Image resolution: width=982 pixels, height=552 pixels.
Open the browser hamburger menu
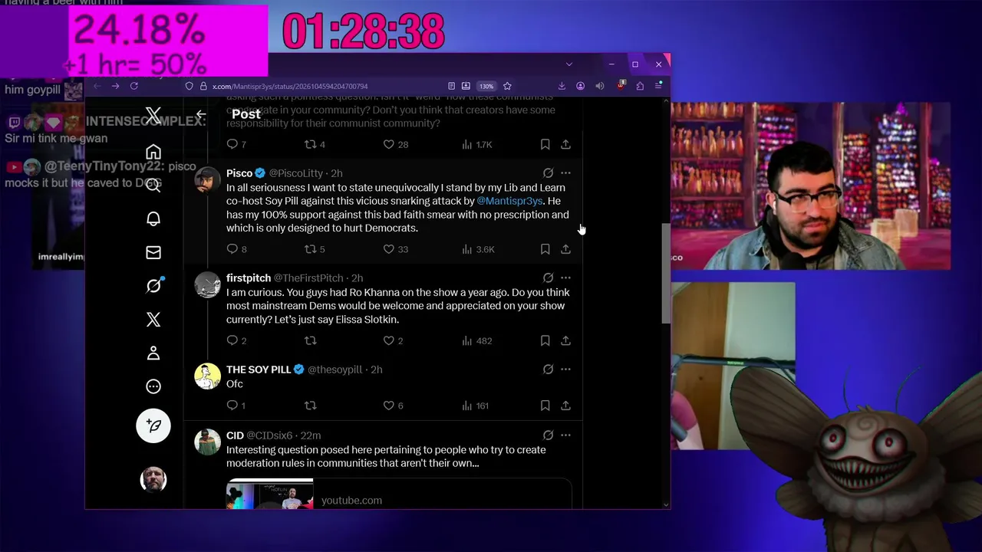(x=658, y=86)
